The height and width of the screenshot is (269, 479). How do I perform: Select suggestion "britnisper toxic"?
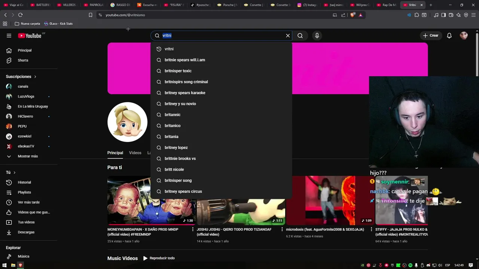click(x=221, y=71)
